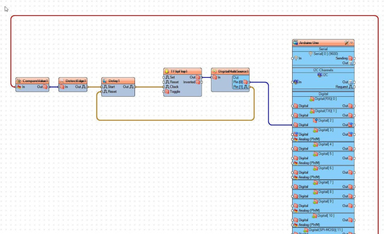Viewport: 384px width, 234px height.
Task: Click the DetectEdge1 Out pulse pin icon
Action: click(84, 87)
